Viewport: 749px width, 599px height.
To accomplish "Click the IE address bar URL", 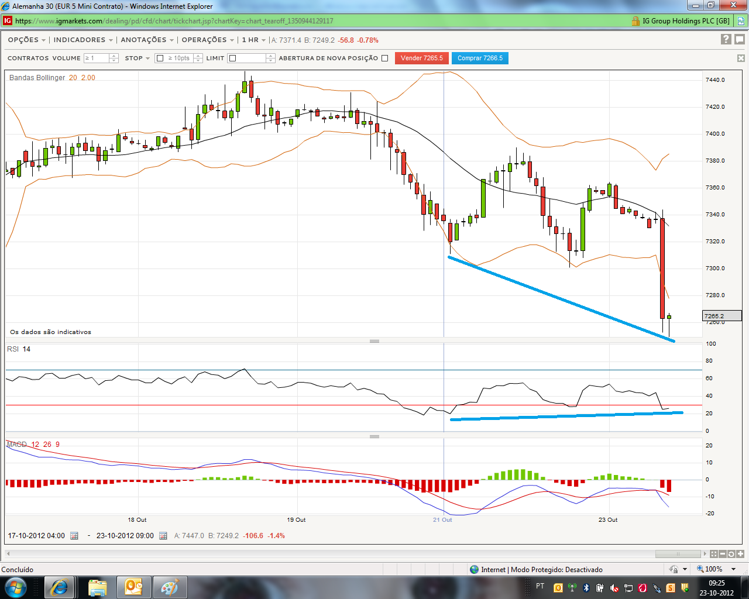I will (174, 21).
